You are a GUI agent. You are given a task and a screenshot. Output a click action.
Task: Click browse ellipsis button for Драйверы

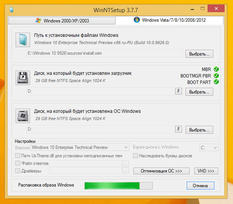125,171
